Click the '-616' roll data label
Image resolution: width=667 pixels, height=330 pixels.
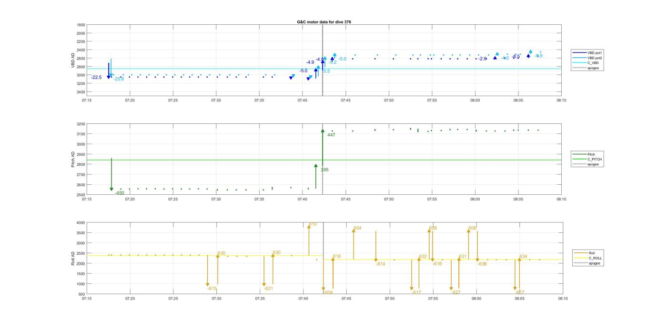point(437,263)
